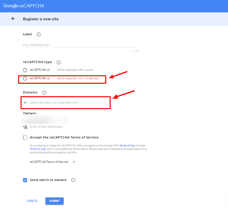
Task: Click the 'reCAPTCHA Terms of Service' expander label
Action: (x=49, y=162)
